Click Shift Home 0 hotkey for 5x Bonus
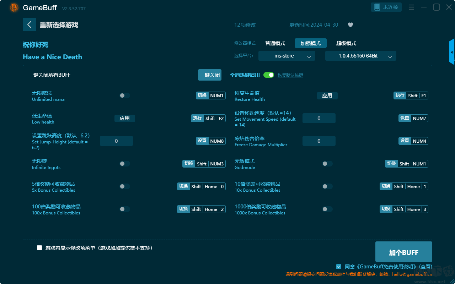The width and height of the screenshot is (455, 284). point(202,186)
